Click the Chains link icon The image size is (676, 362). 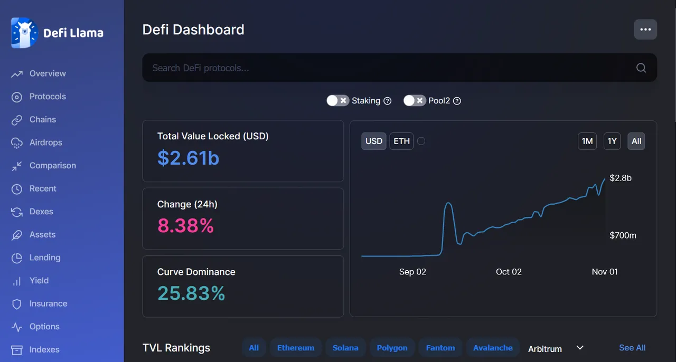point(17,120)
